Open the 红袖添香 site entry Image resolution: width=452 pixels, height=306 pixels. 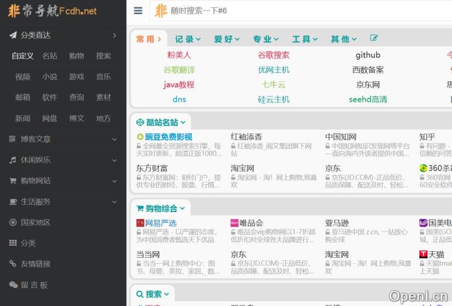246,137
